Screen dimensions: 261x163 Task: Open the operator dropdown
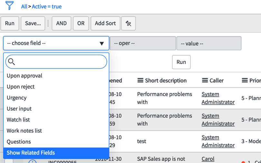143,44
